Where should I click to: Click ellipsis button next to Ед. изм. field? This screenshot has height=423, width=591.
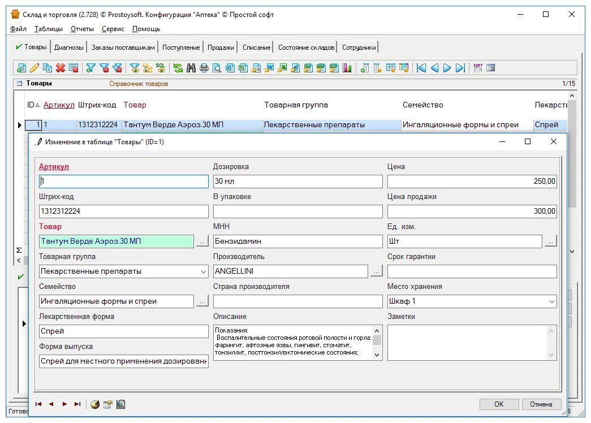click(551, 241)
